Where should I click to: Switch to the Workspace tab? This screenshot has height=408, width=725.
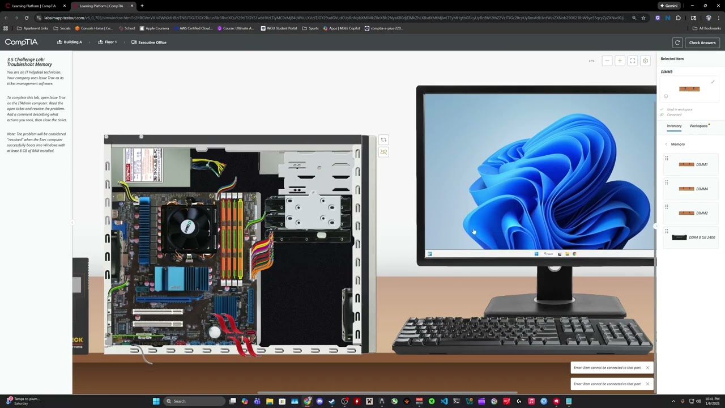(699, 126)
